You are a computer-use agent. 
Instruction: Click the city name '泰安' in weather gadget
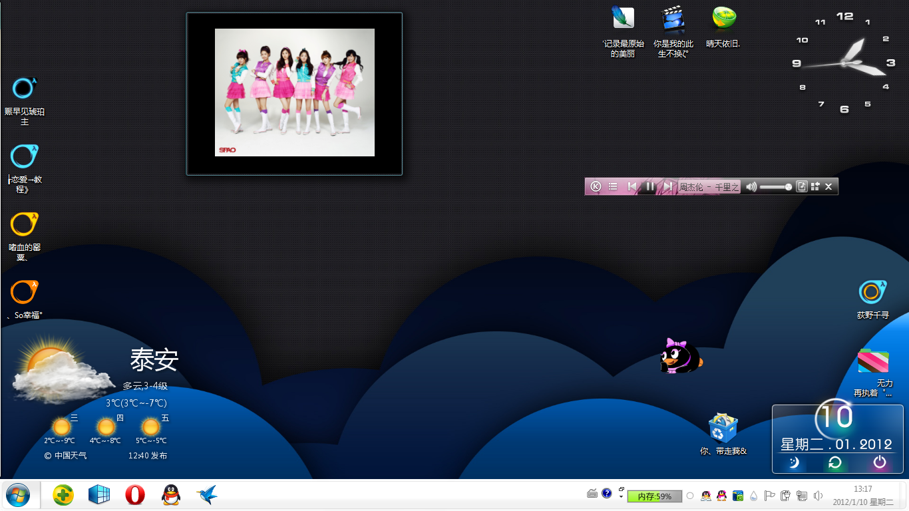154,360
